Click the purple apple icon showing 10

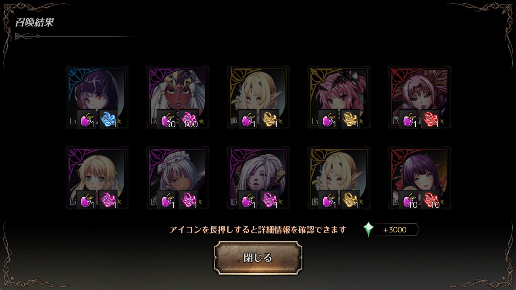(409, 200)
